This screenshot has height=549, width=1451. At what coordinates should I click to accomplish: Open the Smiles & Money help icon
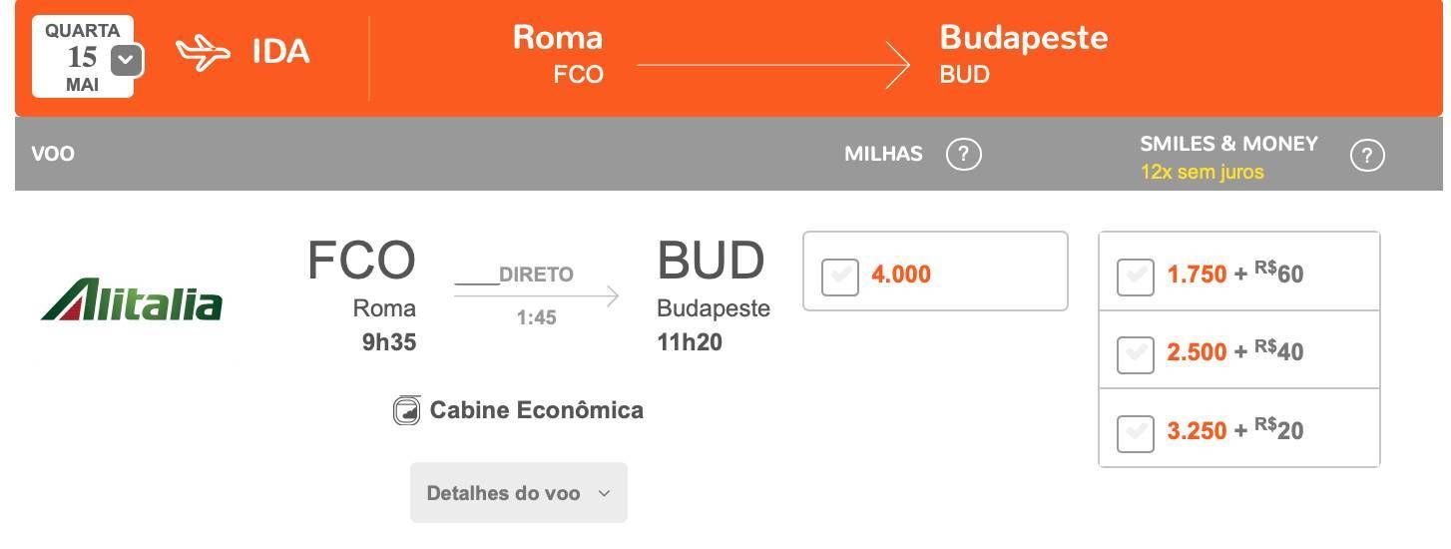[1366, 155]
